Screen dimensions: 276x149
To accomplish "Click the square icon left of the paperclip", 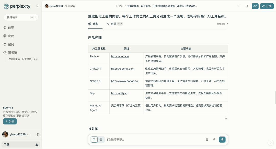I will click(x=207, y=140).
